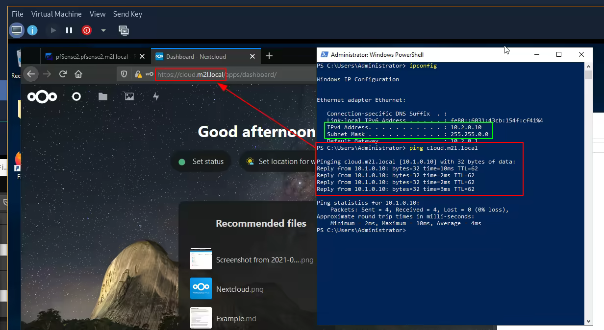Image resolution: width=604 pixels, height=330 pixels.
Task: Maximize the PowerShell window
Action: (x=558, y=54)
